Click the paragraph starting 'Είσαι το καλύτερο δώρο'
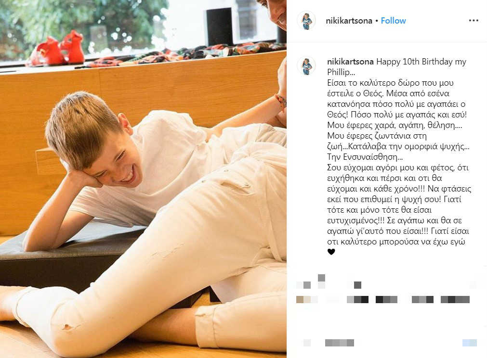487x358 pixels. point(399,120)
